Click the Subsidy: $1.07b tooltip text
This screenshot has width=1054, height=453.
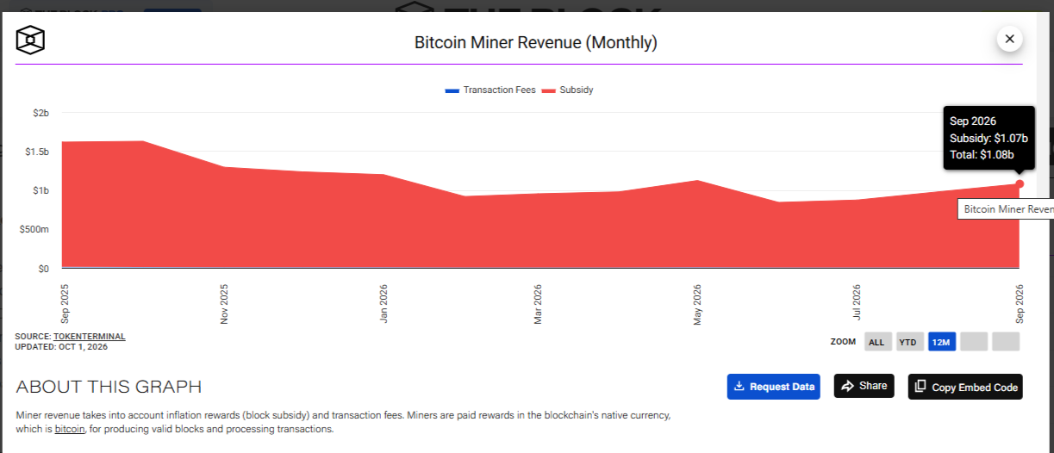(x=989, y=139)
